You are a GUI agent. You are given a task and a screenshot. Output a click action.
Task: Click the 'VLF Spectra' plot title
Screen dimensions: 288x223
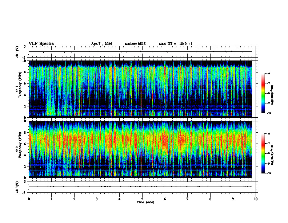[x=41, y=44]
